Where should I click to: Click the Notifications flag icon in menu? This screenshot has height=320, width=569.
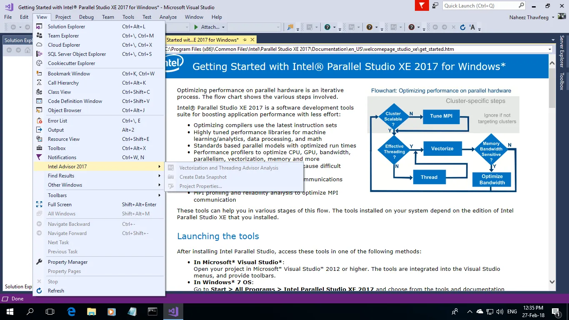[39, 157]
